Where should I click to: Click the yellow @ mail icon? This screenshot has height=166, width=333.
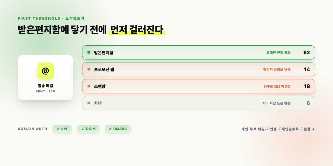click(x=46, y=71)
